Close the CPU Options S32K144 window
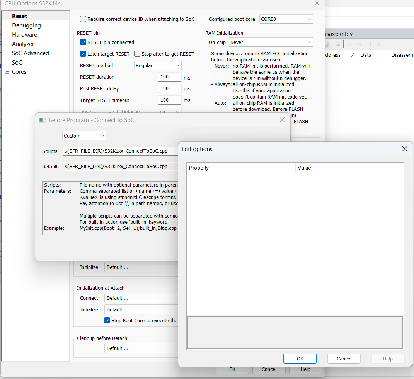Image resolution: width=414 pixels, height=379 pixels. click(317, 3)
